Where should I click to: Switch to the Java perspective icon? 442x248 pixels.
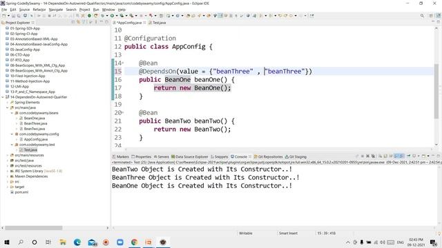tap(438, 16)
